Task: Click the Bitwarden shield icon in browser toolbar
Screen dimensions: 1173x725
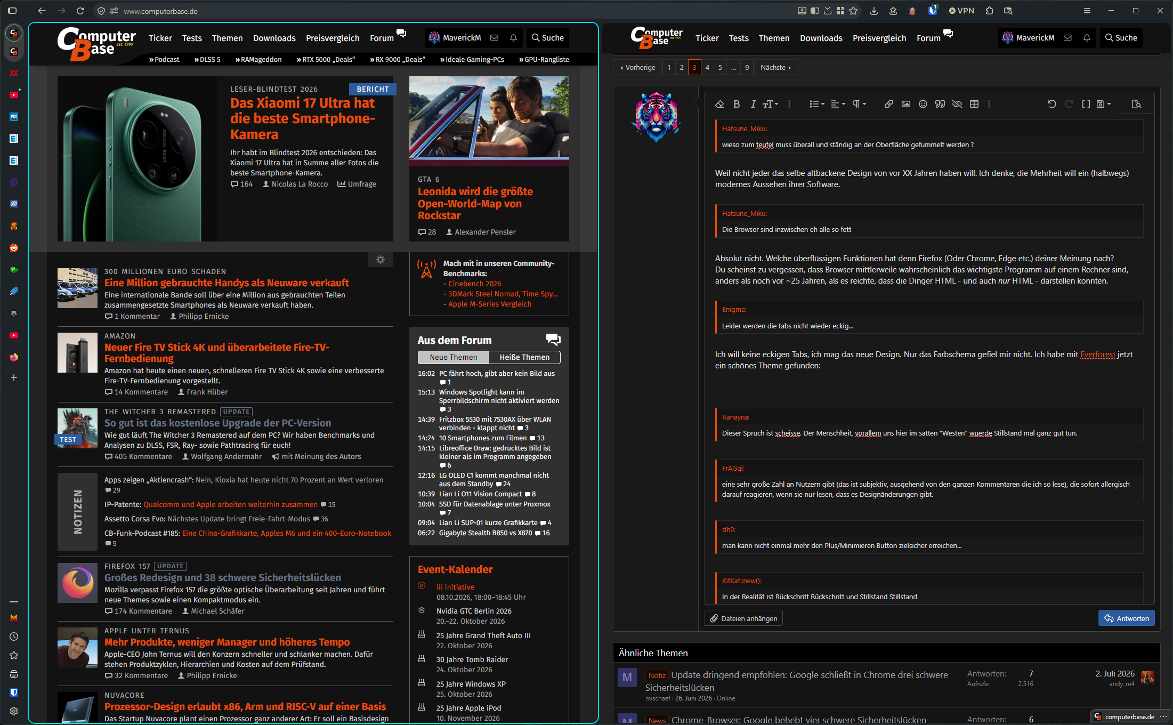Action: click(x=932, y=11)
